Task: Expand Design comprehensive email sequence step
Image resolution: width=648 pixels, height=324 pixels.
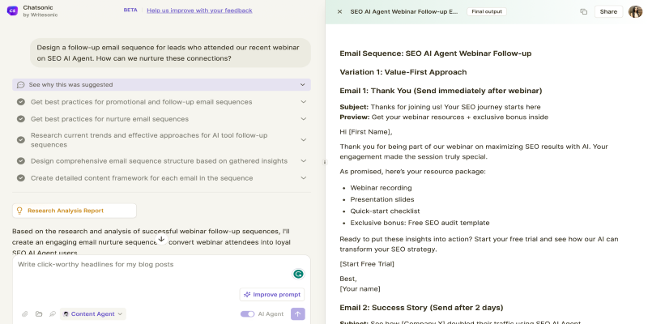Action: point(303,161)
